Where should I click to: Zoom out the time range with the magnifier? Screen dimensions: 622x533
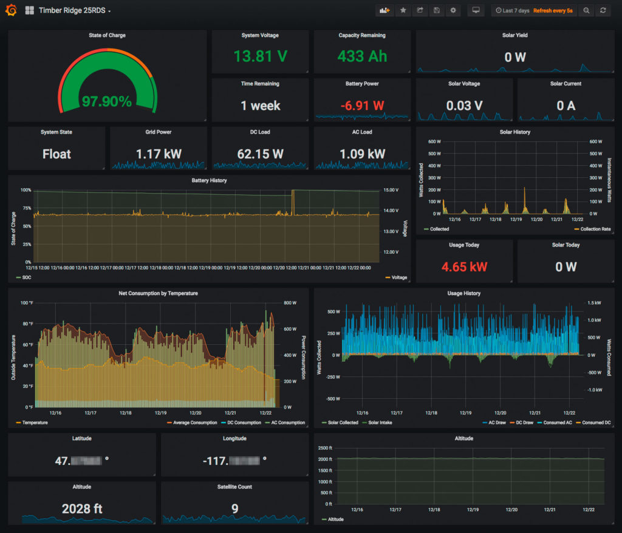(x=586, y=10)
